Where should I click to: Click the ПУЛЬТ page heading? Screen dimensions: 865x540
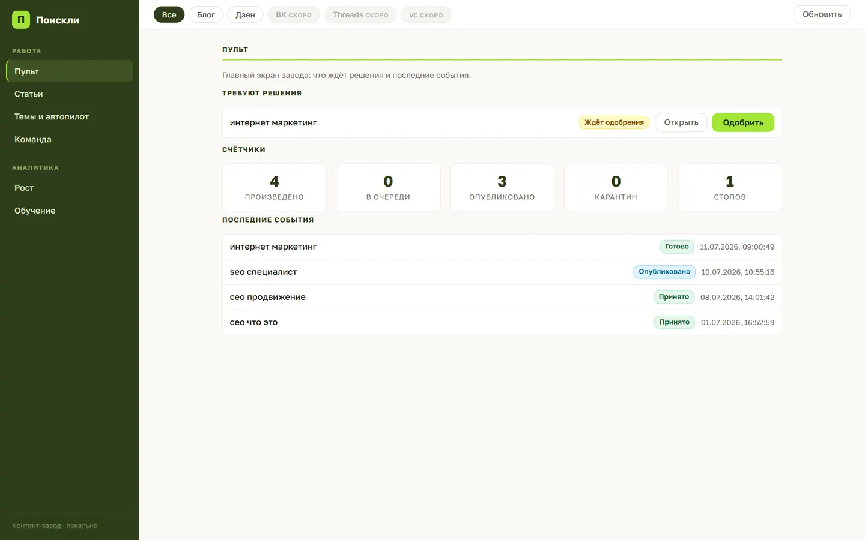tap(235, 49)
